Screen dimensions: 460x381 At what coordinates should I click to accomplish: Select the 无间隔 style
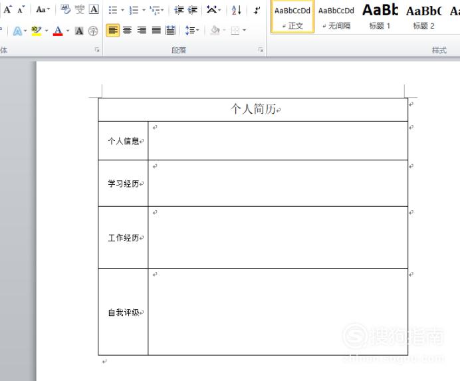coord(336,17)
